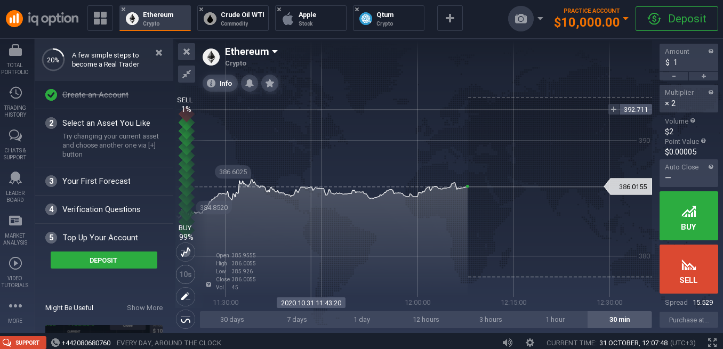
Task: Open the More ellipsis menu
Action: (15, 306)
